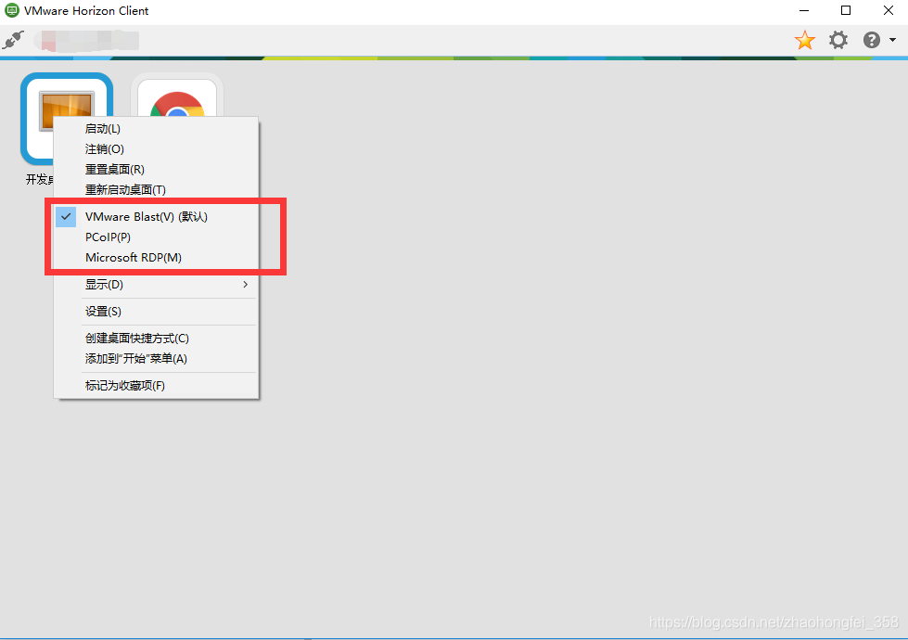Screen dimensions: 908x640
Task: Expand the help dropdown arrow
Action: tap(892, 40)
